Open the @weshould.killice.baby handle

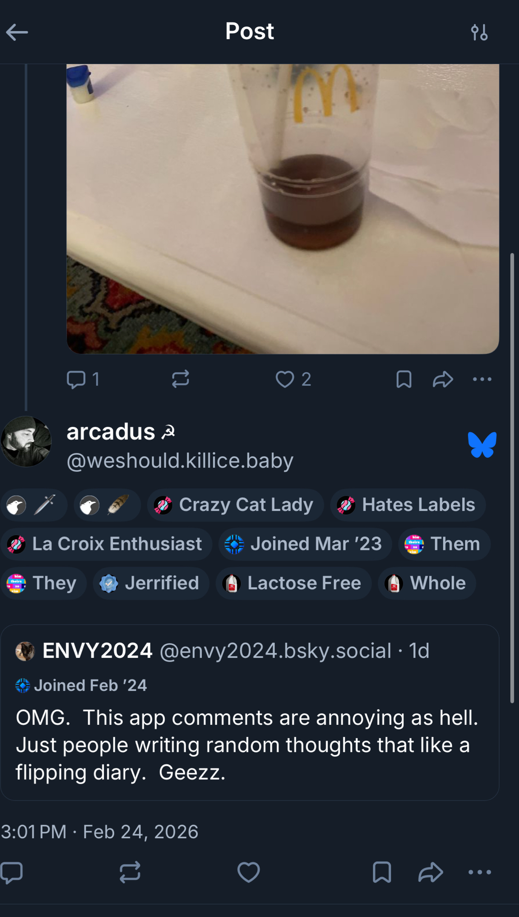(x=180, y=461)
